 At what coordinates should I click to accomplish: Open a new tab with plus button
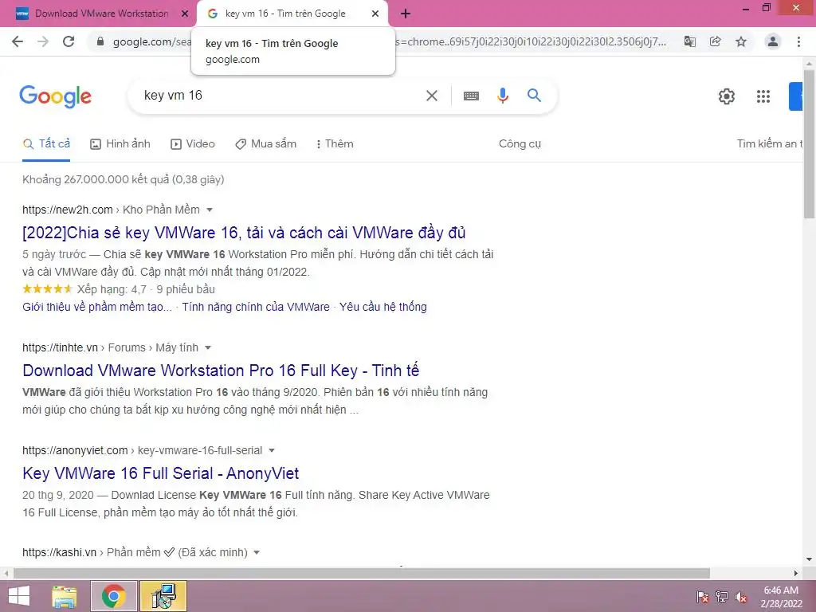click(406, 14)
